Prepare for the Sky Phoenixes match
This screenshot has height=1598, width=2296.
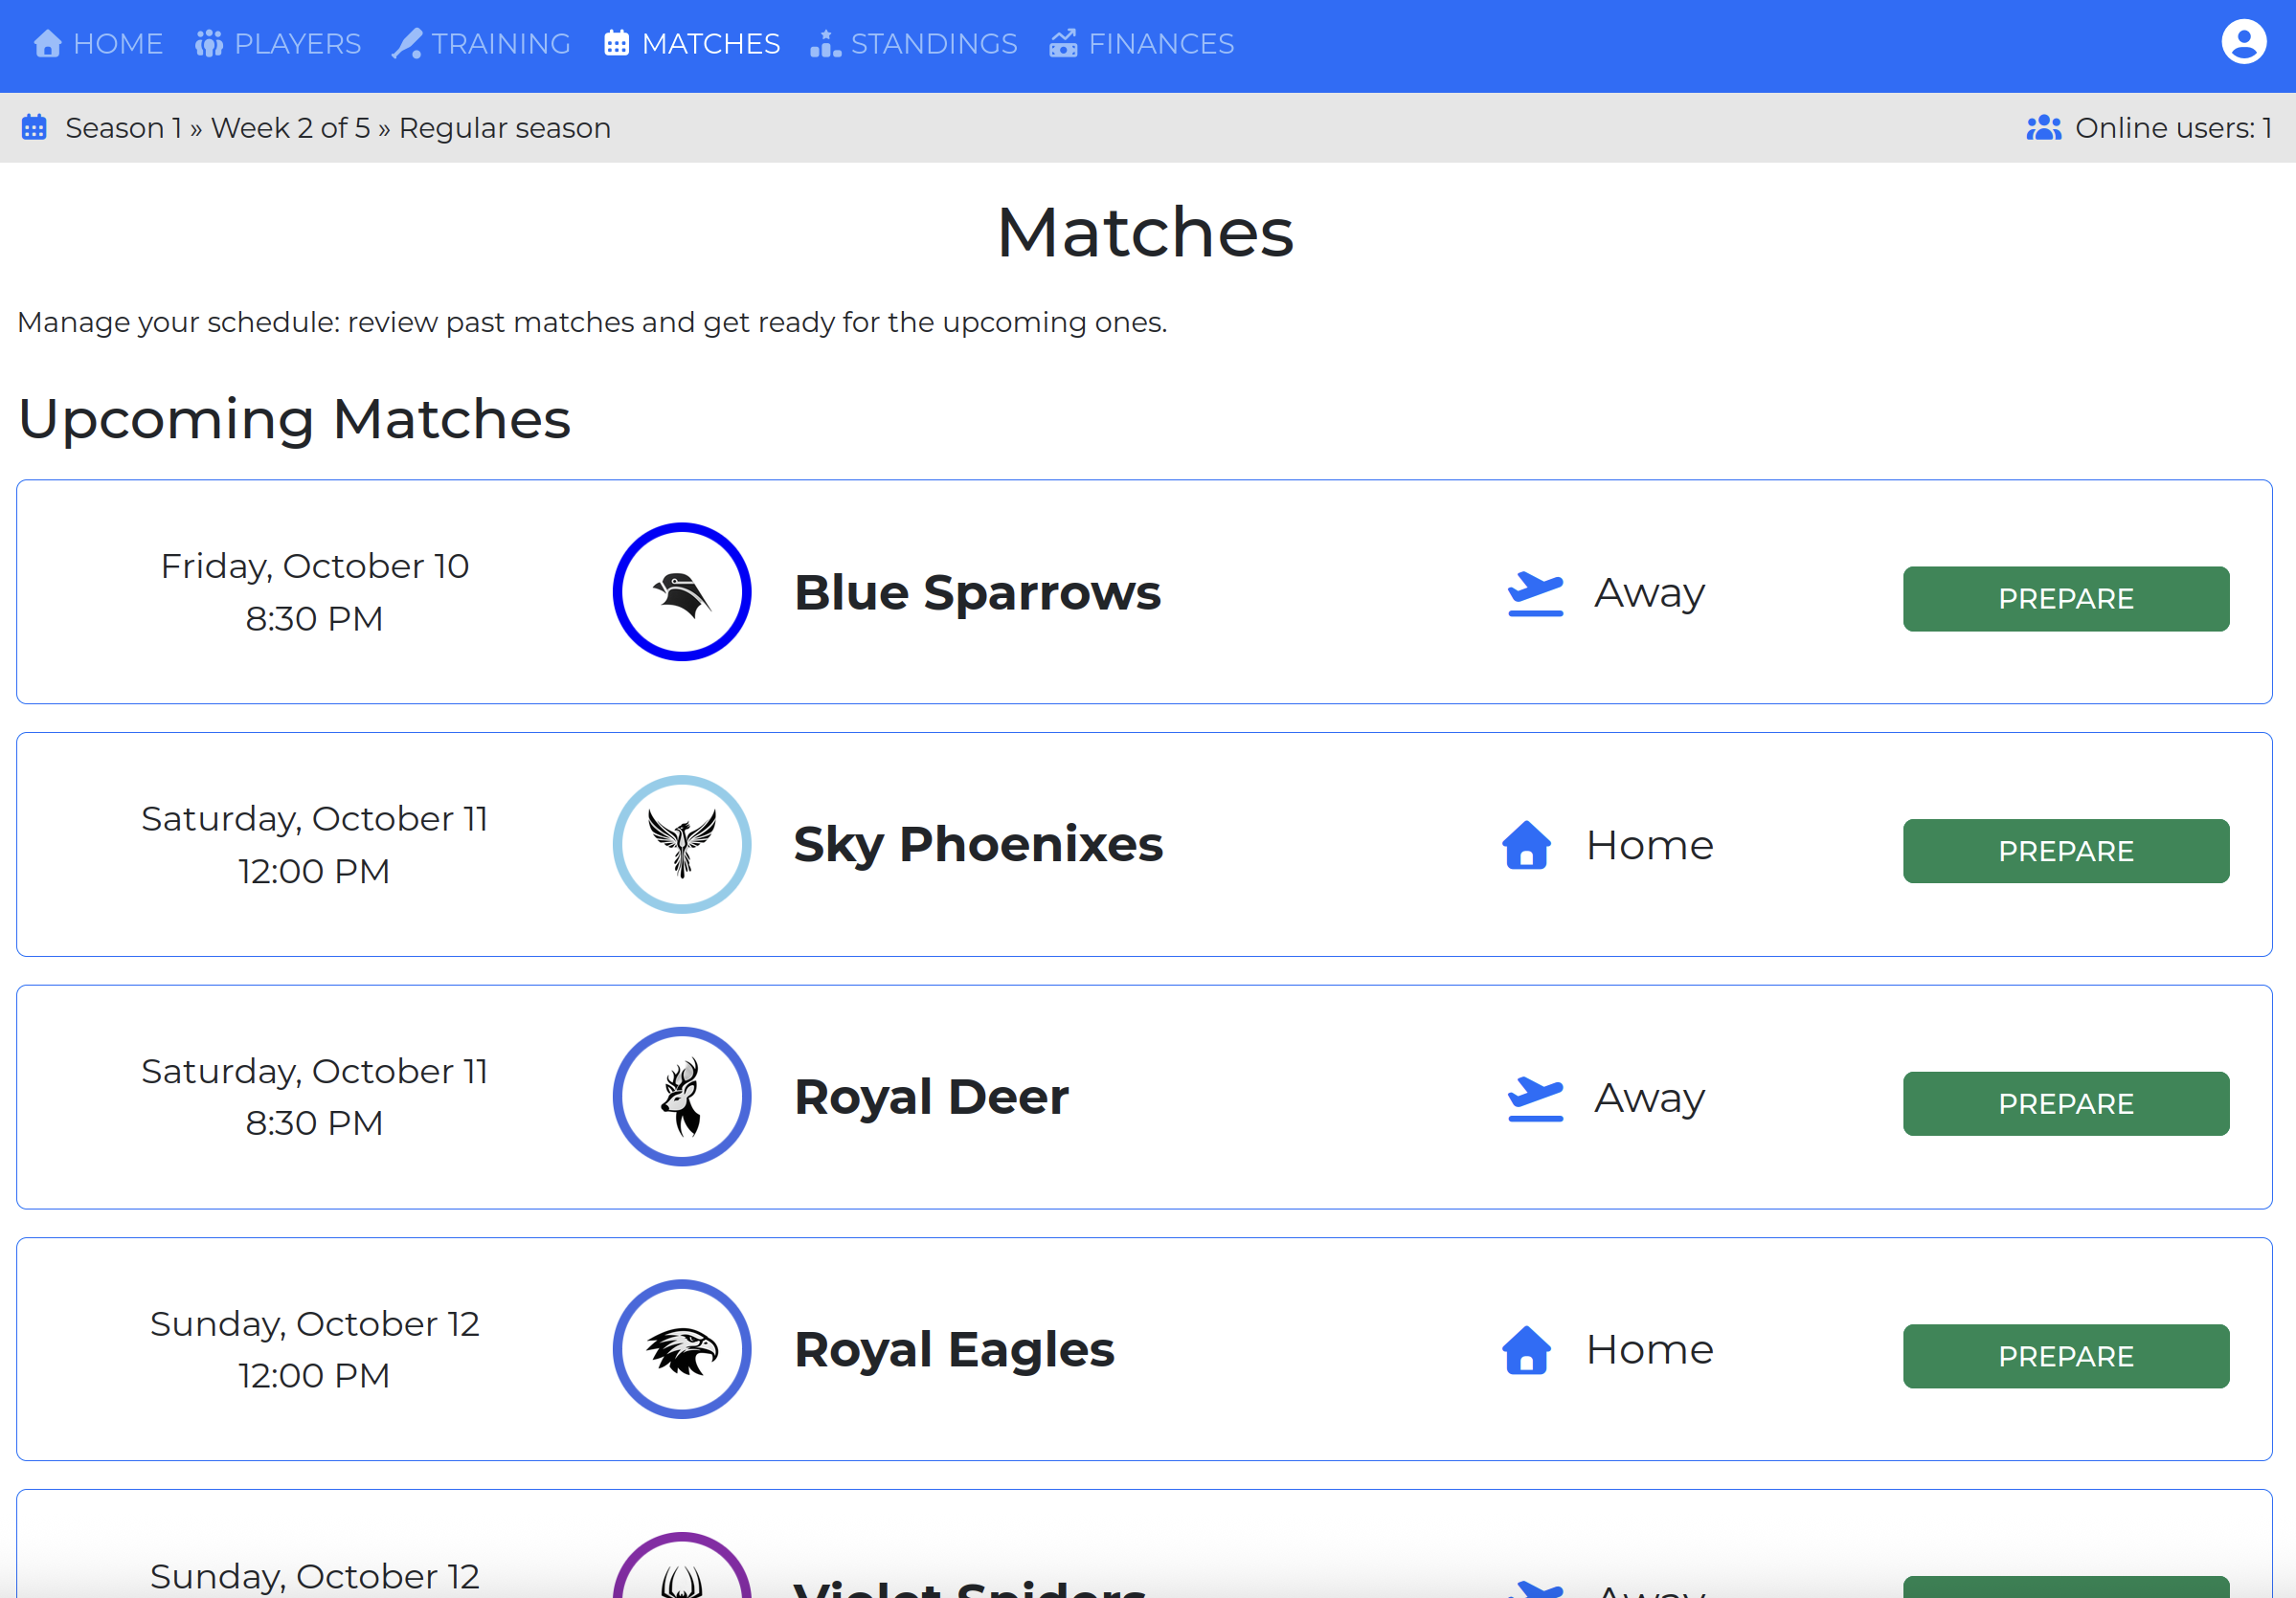pos(2065,852)
